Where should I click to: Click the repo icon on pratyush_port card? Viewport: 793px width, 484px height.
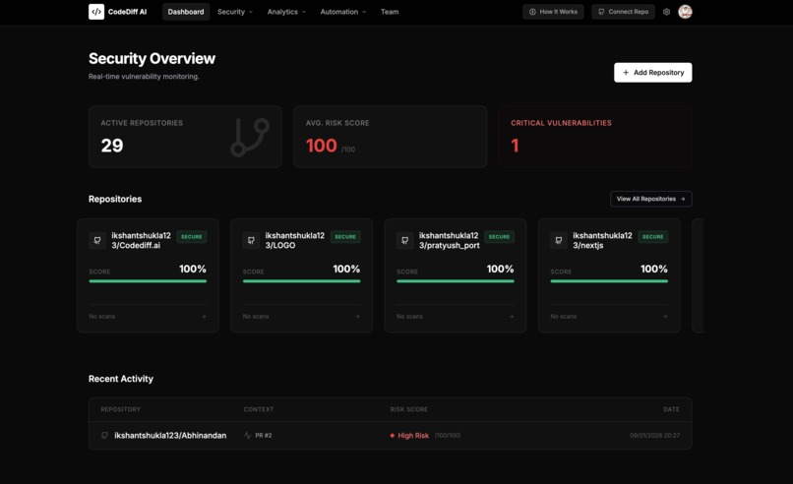[404, 240]
